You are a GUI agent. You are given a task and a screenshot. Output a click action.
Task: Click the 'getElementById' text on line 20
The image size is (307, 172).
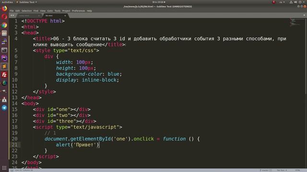click(91, 139)
